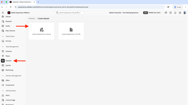Viewport: 188px width, 105px height.
Task: Click the Services sidebar icon
Action: pyautogui.click(x=3, y=41)
